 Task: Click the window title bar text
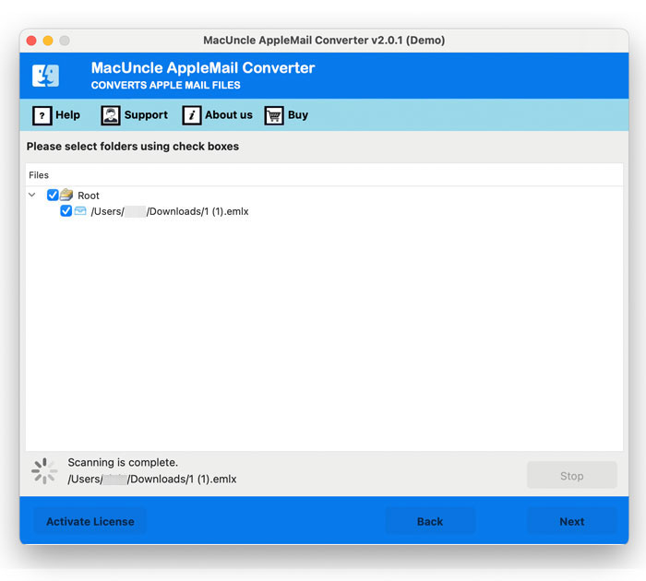[x=324, y=41]
